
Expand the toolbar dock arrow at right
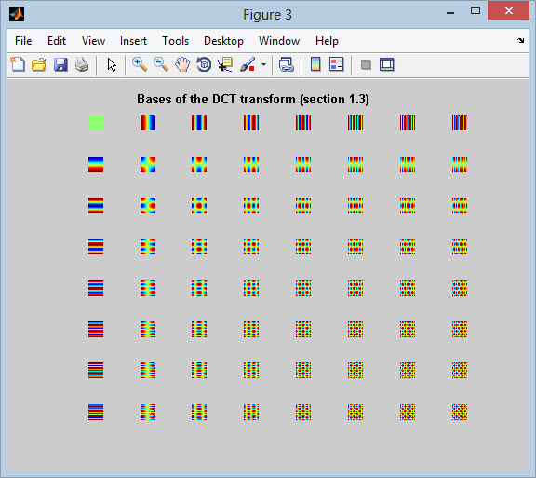point(520,41)
